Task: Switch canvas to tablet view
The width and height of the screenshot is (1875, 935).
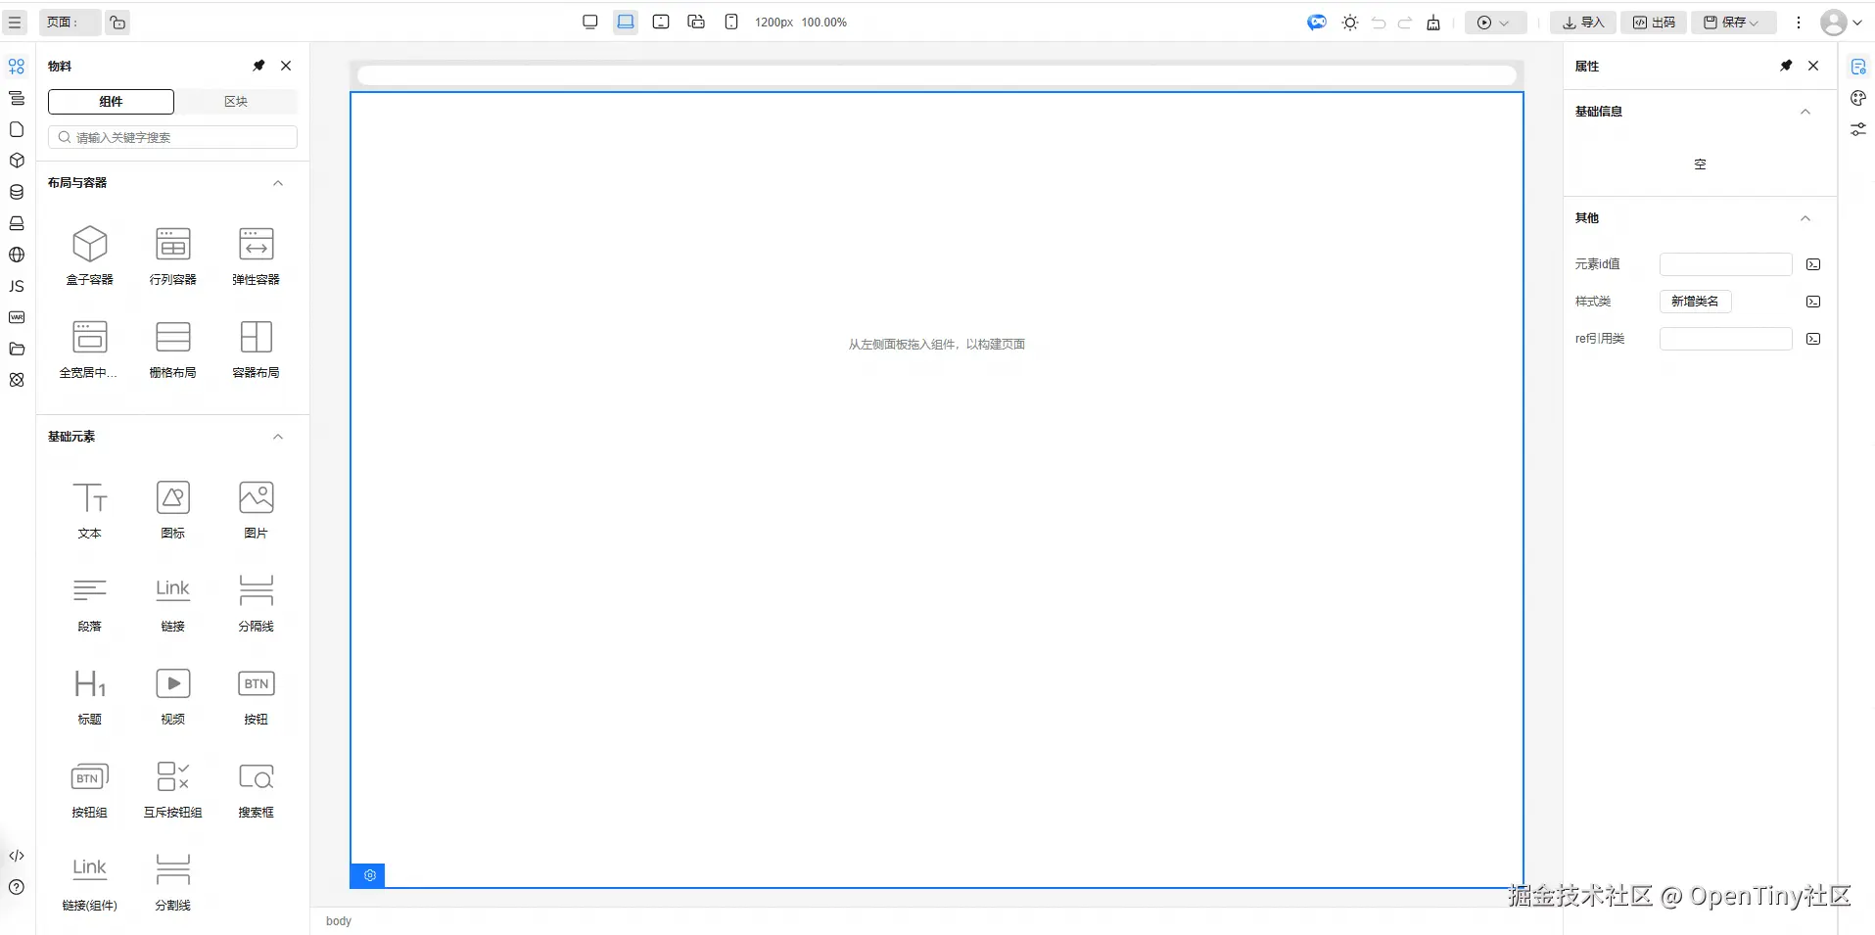Action: tap(661, 22)
